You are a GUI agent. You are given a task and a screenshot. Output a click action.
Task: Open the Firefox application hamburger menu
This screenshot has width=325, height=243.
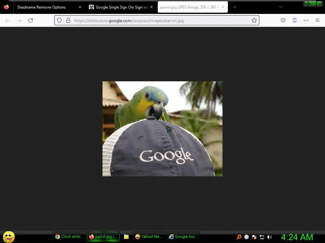pos(317,20)
